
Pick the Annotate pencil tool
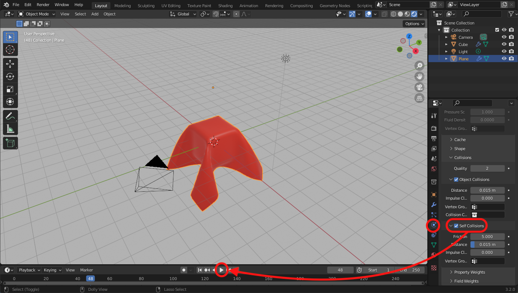10,116
